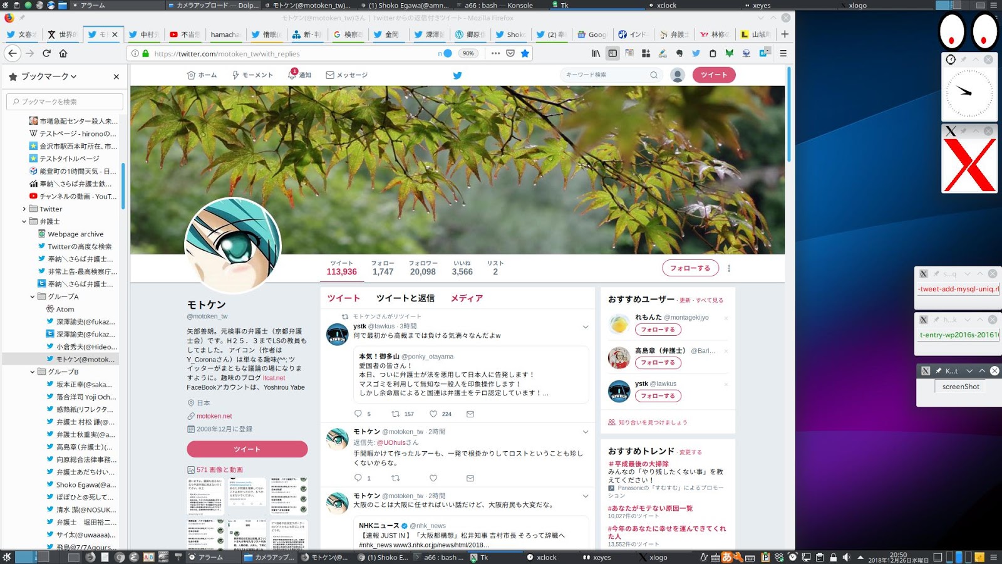Like the tweet replying to @UOhuls
Screen dimensions: 1002x564
(x=433, y=478)
